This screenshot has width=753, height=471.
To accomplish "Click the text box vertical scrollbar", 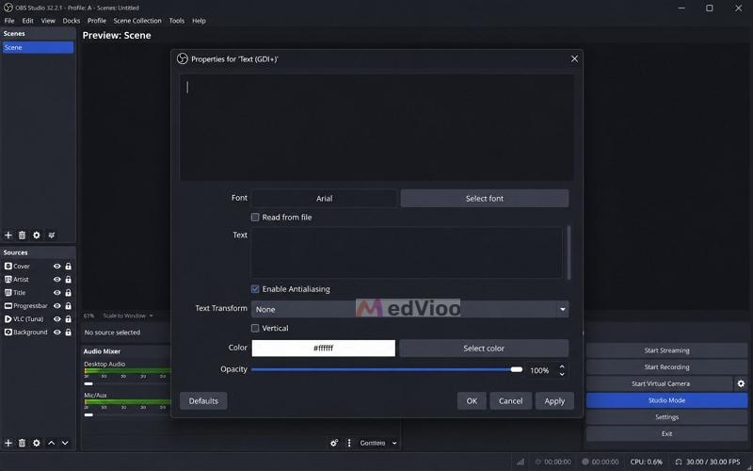I will [x=569, y=252].
